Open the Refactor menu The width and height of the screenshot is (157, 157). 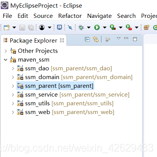click(x=70, y=16)
